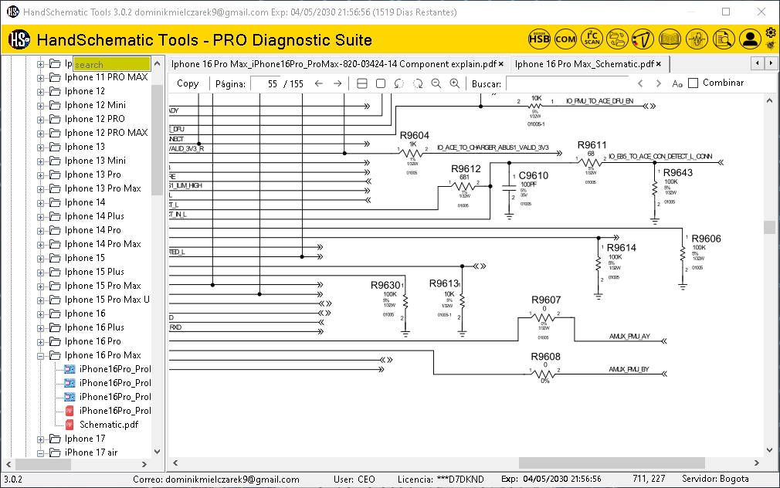
Task: Expand Iphone 16 Plus folder
Action: coord(40,328)
